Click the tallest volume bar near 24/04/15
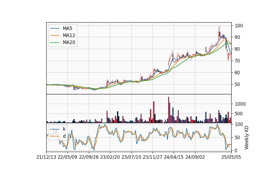257x185 pixels. [x=169, y=110]
